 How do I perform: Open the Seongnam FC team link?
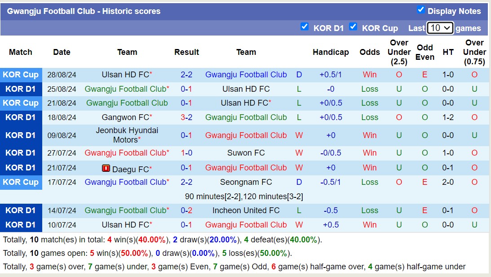point(246,182)
